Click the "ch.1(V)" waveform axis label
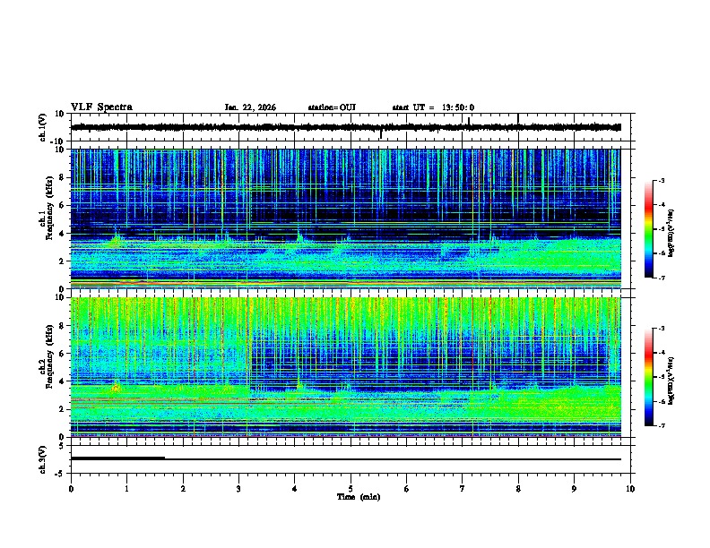The image size is (710, 548). click(x=43, y=127)
